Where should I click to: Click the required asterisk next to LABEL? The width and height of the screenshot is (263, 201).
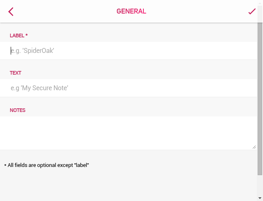pyautogui.click(x=26, y=35)
